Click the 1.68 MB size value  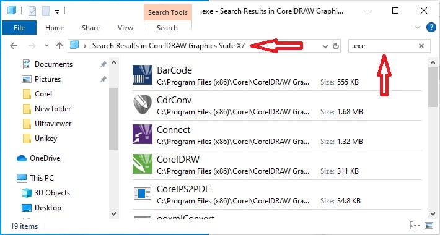(350, 112)
